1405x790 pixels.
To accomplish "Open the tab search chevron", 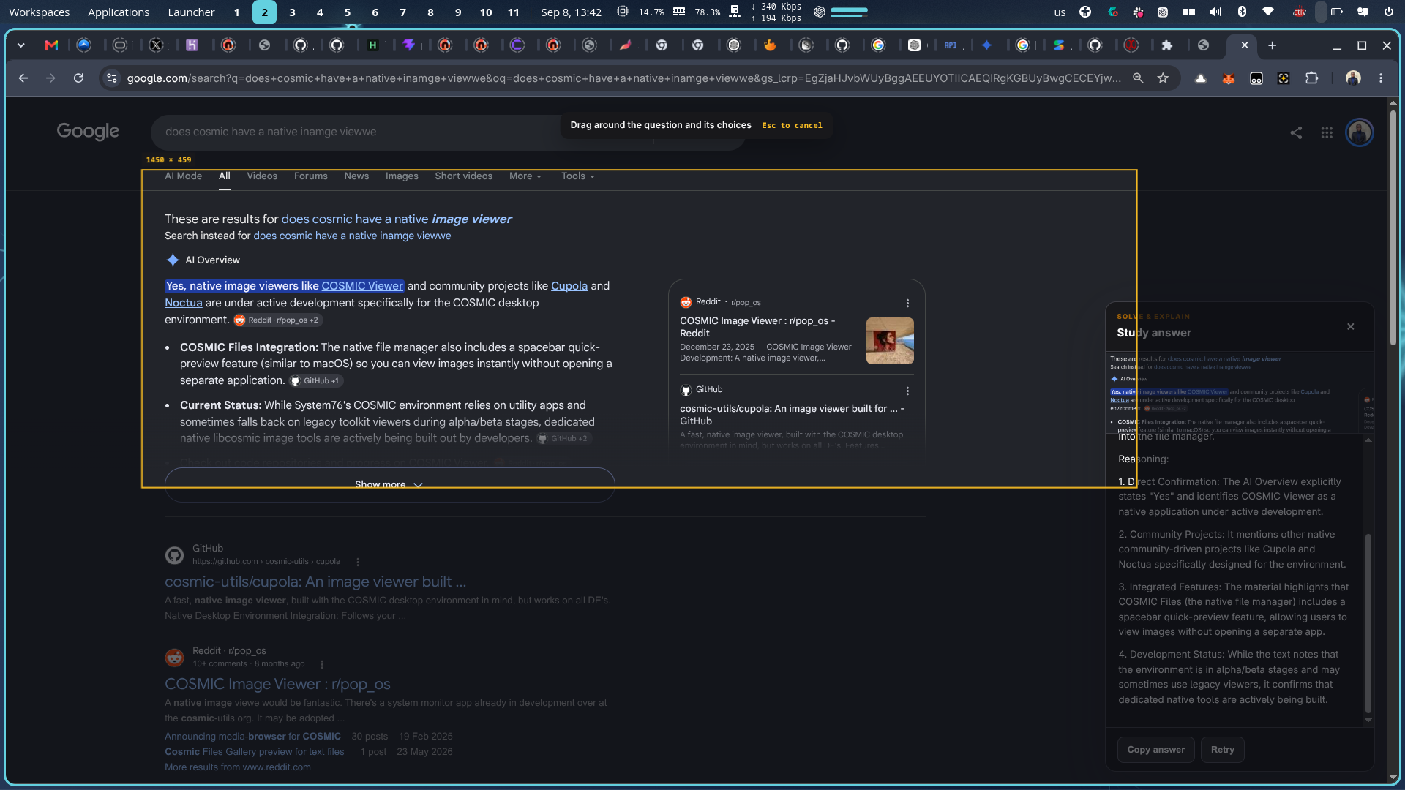I will [21, 45].
